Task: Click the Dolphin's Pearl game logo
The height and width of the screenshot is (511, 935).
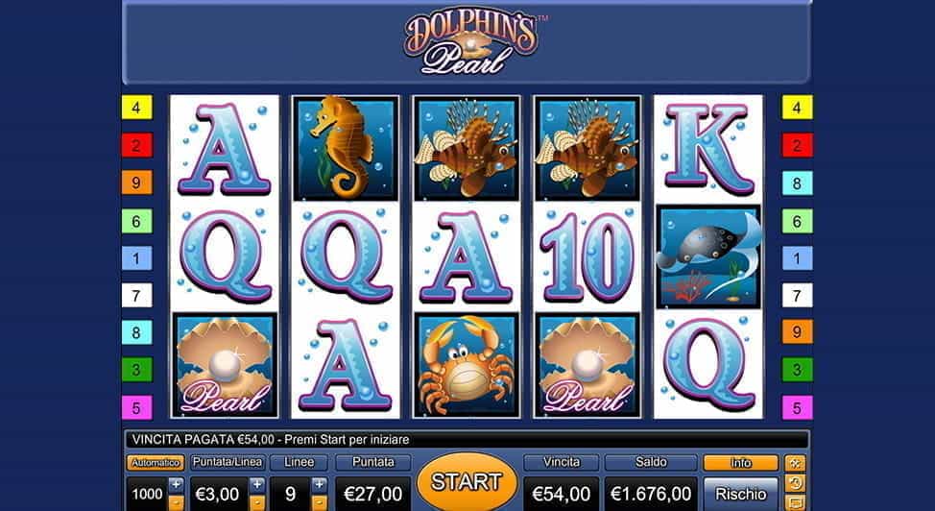Action: point(471,43)
